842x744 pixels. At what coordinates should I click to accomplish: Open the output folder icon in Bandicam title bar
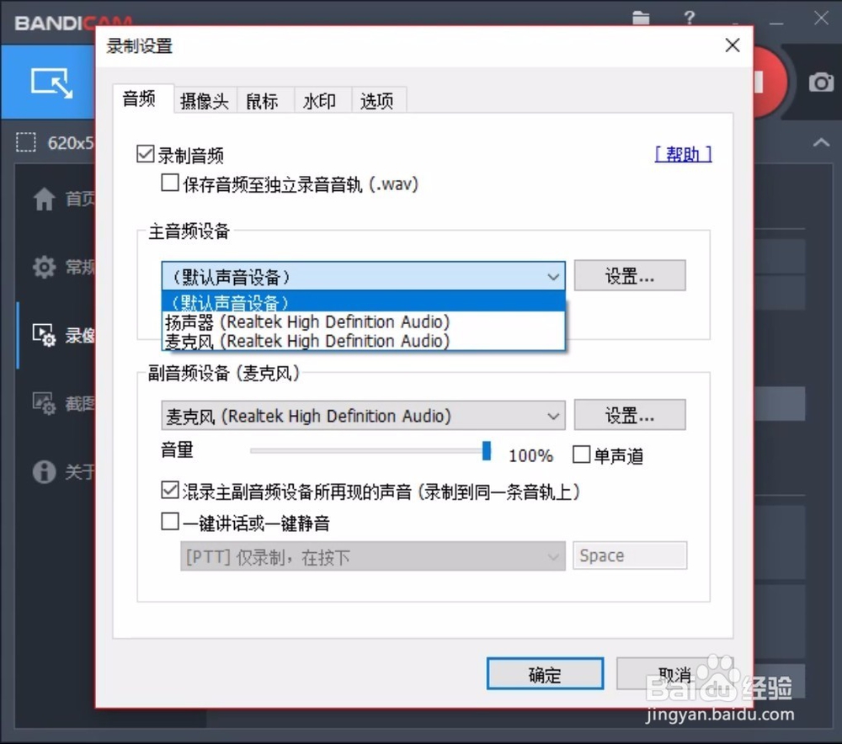[641, 18]
